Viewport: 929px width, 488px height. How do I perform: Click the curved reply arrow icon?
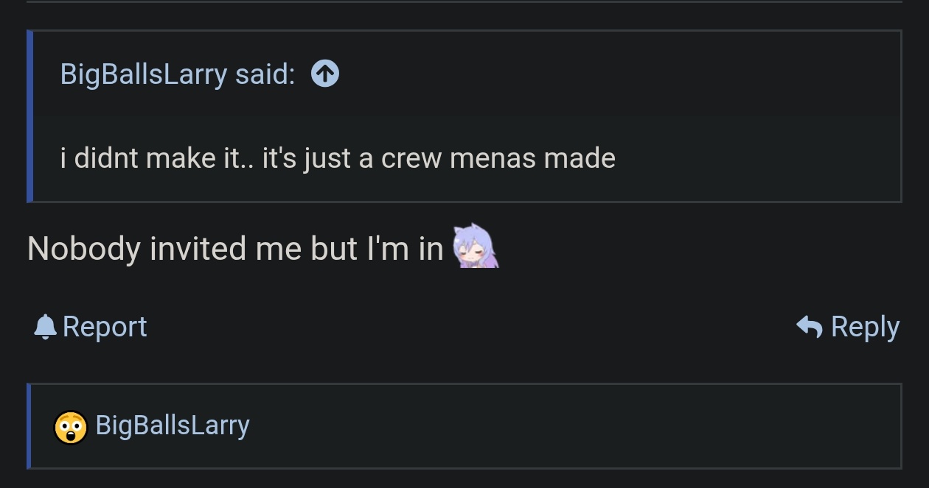pos(810,327)
